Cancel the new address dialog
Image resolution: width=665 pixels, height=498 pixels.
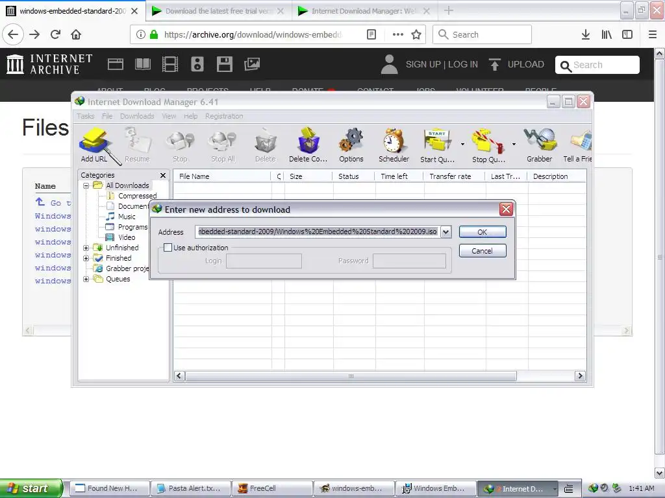coord(483,251)
